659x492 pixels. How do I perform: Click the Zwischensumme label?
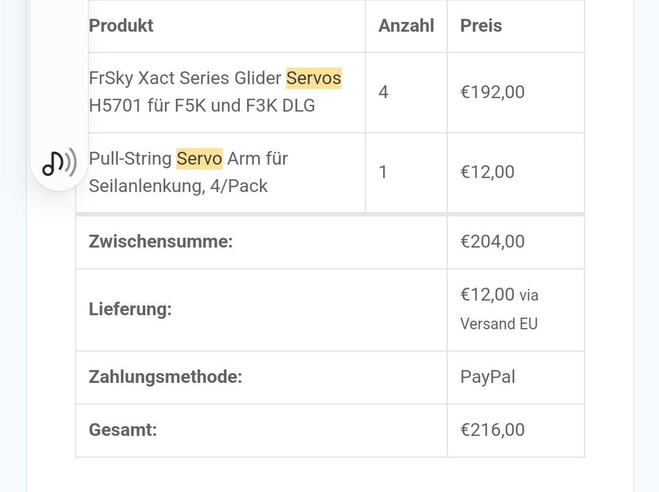coord(161,242)
